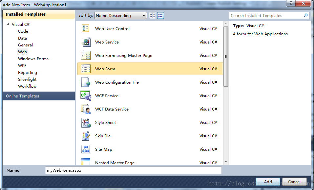Click the Add button
This screenshot has height=190, width=314.
click(x=268, y=181)
